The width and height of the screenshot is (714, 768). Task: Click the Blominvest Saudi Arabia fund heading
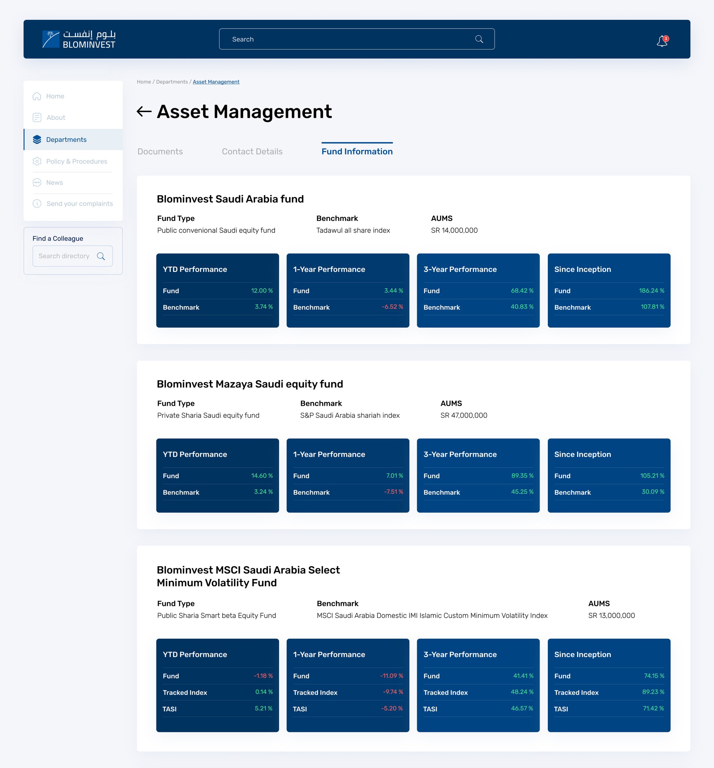pos(230,199)
